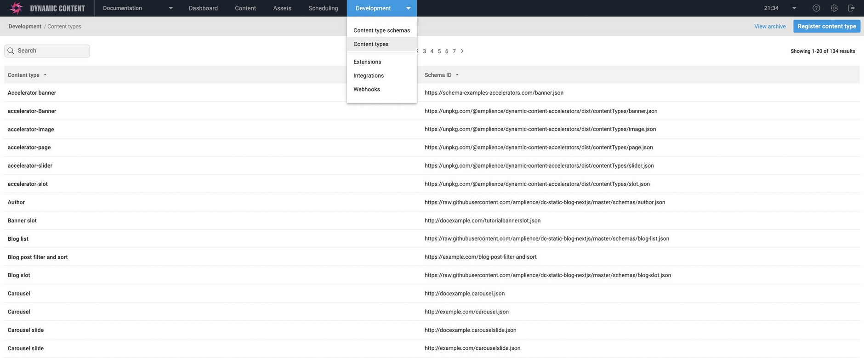Click Register content type button

coord(827,26)
